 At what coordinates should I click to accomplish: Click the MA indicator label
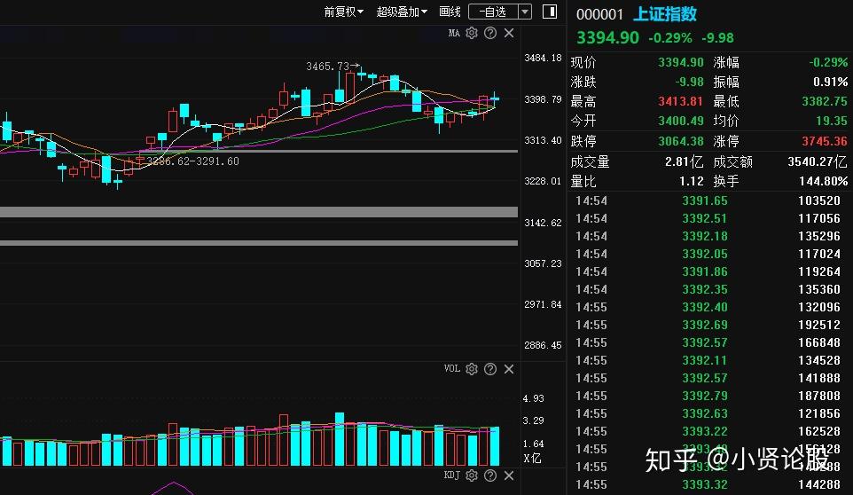coord(454,33)
